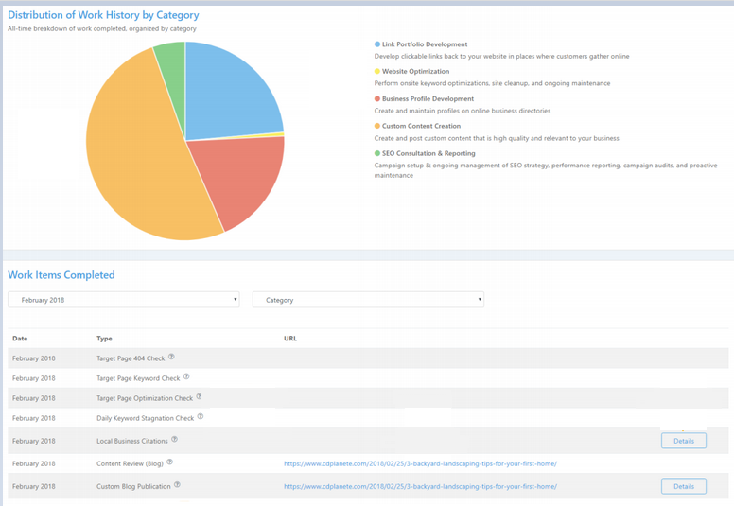The height and width of the screenshot is (506, 734).
Task: Click the Type column header
Action: 104,338
